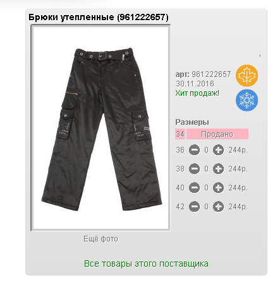Click the 'Хит продаж!' bestseller label
This screenshot has width=268, height=283.
pyautogui.click(x=197, y=93)
